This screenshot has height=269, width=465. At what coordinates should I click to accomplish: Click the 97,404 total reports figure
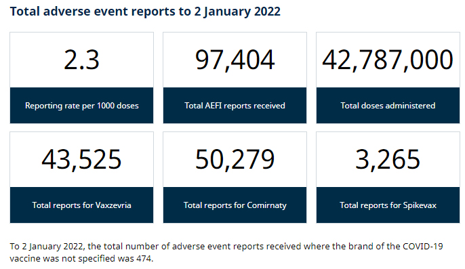235,60
